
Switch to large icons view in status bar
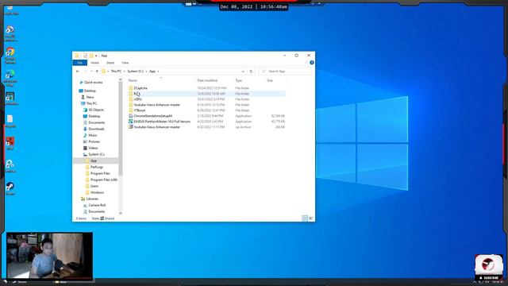point(310,218)
